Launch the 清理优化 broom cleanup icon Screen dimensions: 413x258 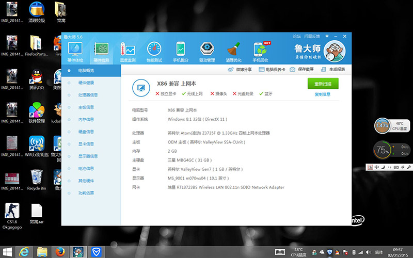[x=233, y=52]
